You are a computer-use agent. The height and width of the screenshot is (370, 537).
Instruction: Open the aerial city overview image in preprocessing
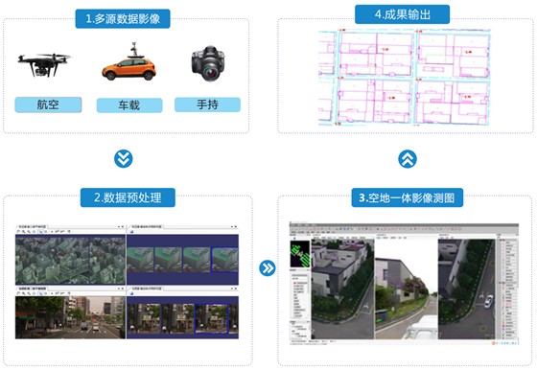click(71, 260)
